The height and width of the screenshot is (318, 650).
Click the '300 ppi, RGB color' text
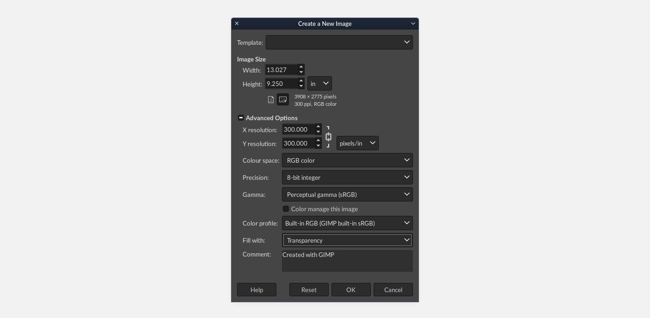315,104
